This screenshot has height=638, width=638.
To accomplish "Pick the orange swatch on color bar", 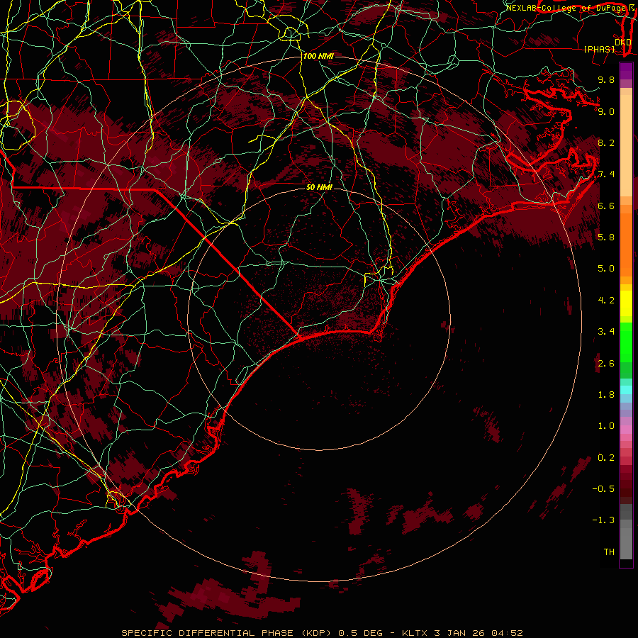I will tap(626, 245).
